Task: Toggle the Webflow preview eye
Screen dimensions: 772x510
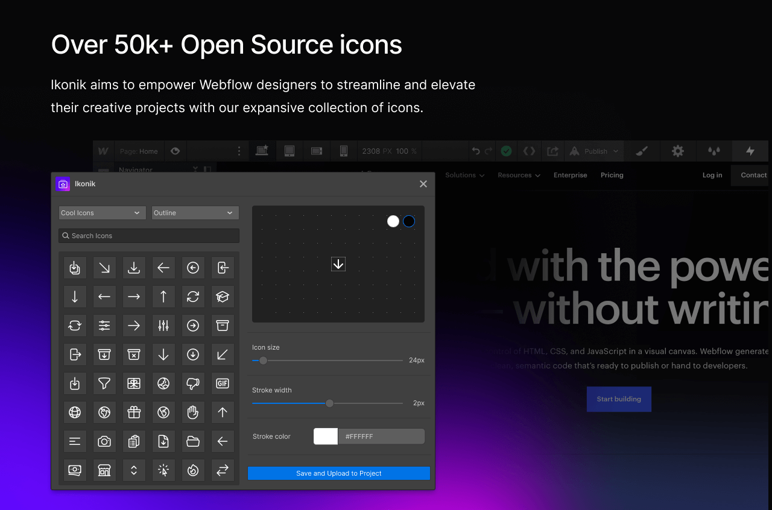Action: click(175, 151)
